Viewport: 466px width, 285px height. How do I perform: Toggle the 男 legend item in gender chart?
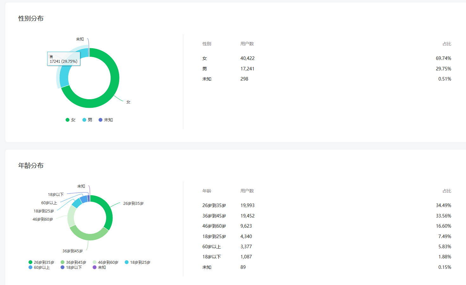[87, 120]
